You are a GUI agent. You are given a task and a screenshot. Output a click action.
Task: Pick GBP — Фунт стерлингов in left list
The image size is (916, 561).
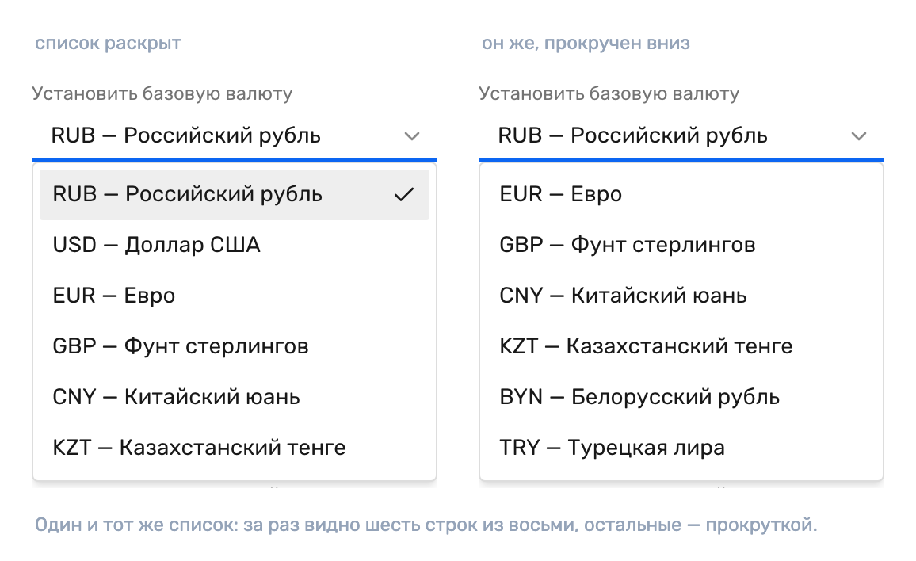click(235, 346)
